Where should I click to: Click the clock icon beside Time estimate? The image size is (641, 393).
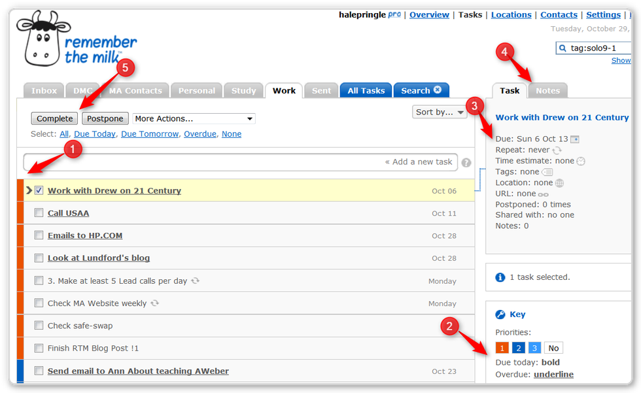(581, 161)
